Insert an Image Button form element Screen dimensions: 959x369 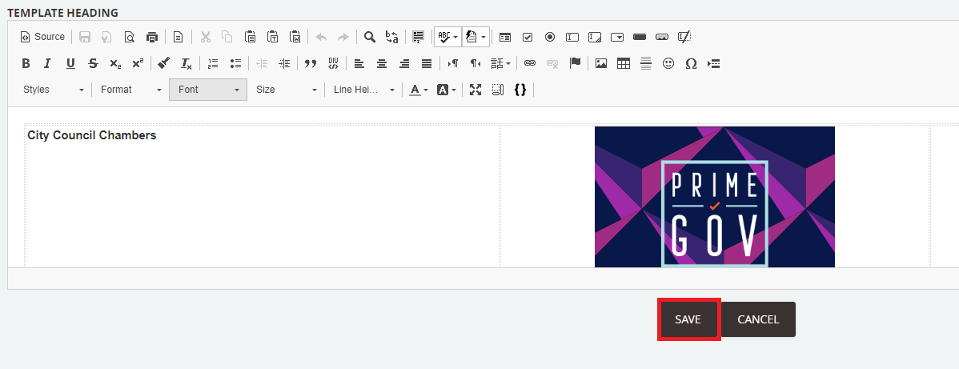click(662, 38)
